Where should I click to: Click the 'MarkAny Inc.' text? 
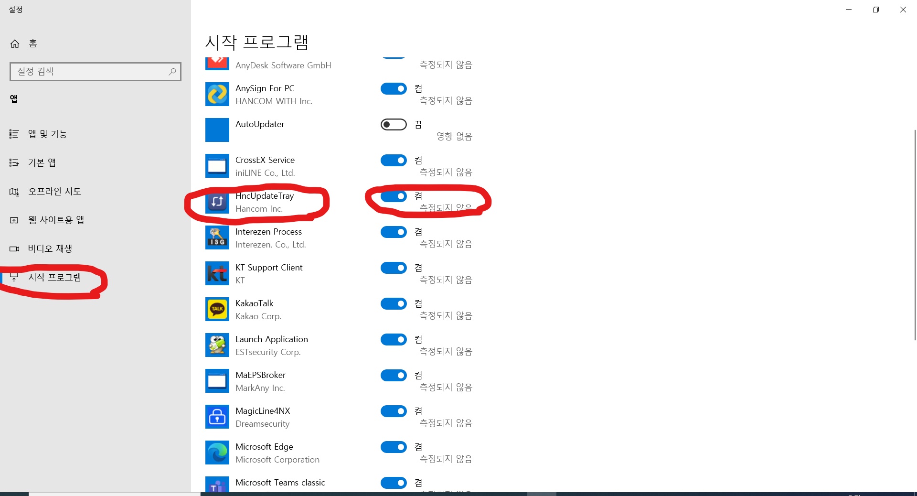click(260, 388)
